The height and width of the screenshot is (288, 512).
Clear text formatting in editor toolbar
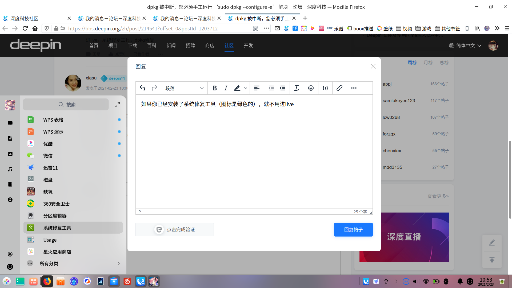(297, 88)
